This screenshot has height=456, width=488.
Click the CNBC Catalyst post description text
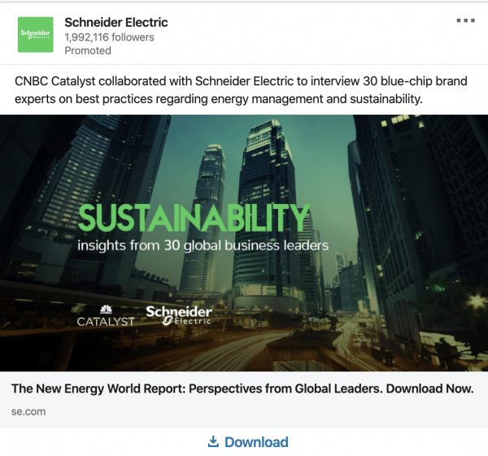point(241,90)
